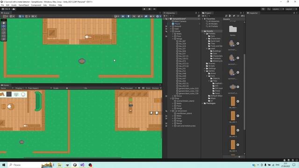Select the Rotate tool in Scene toolbar
This screenshot has width=299, height=168.
(4, 29)
